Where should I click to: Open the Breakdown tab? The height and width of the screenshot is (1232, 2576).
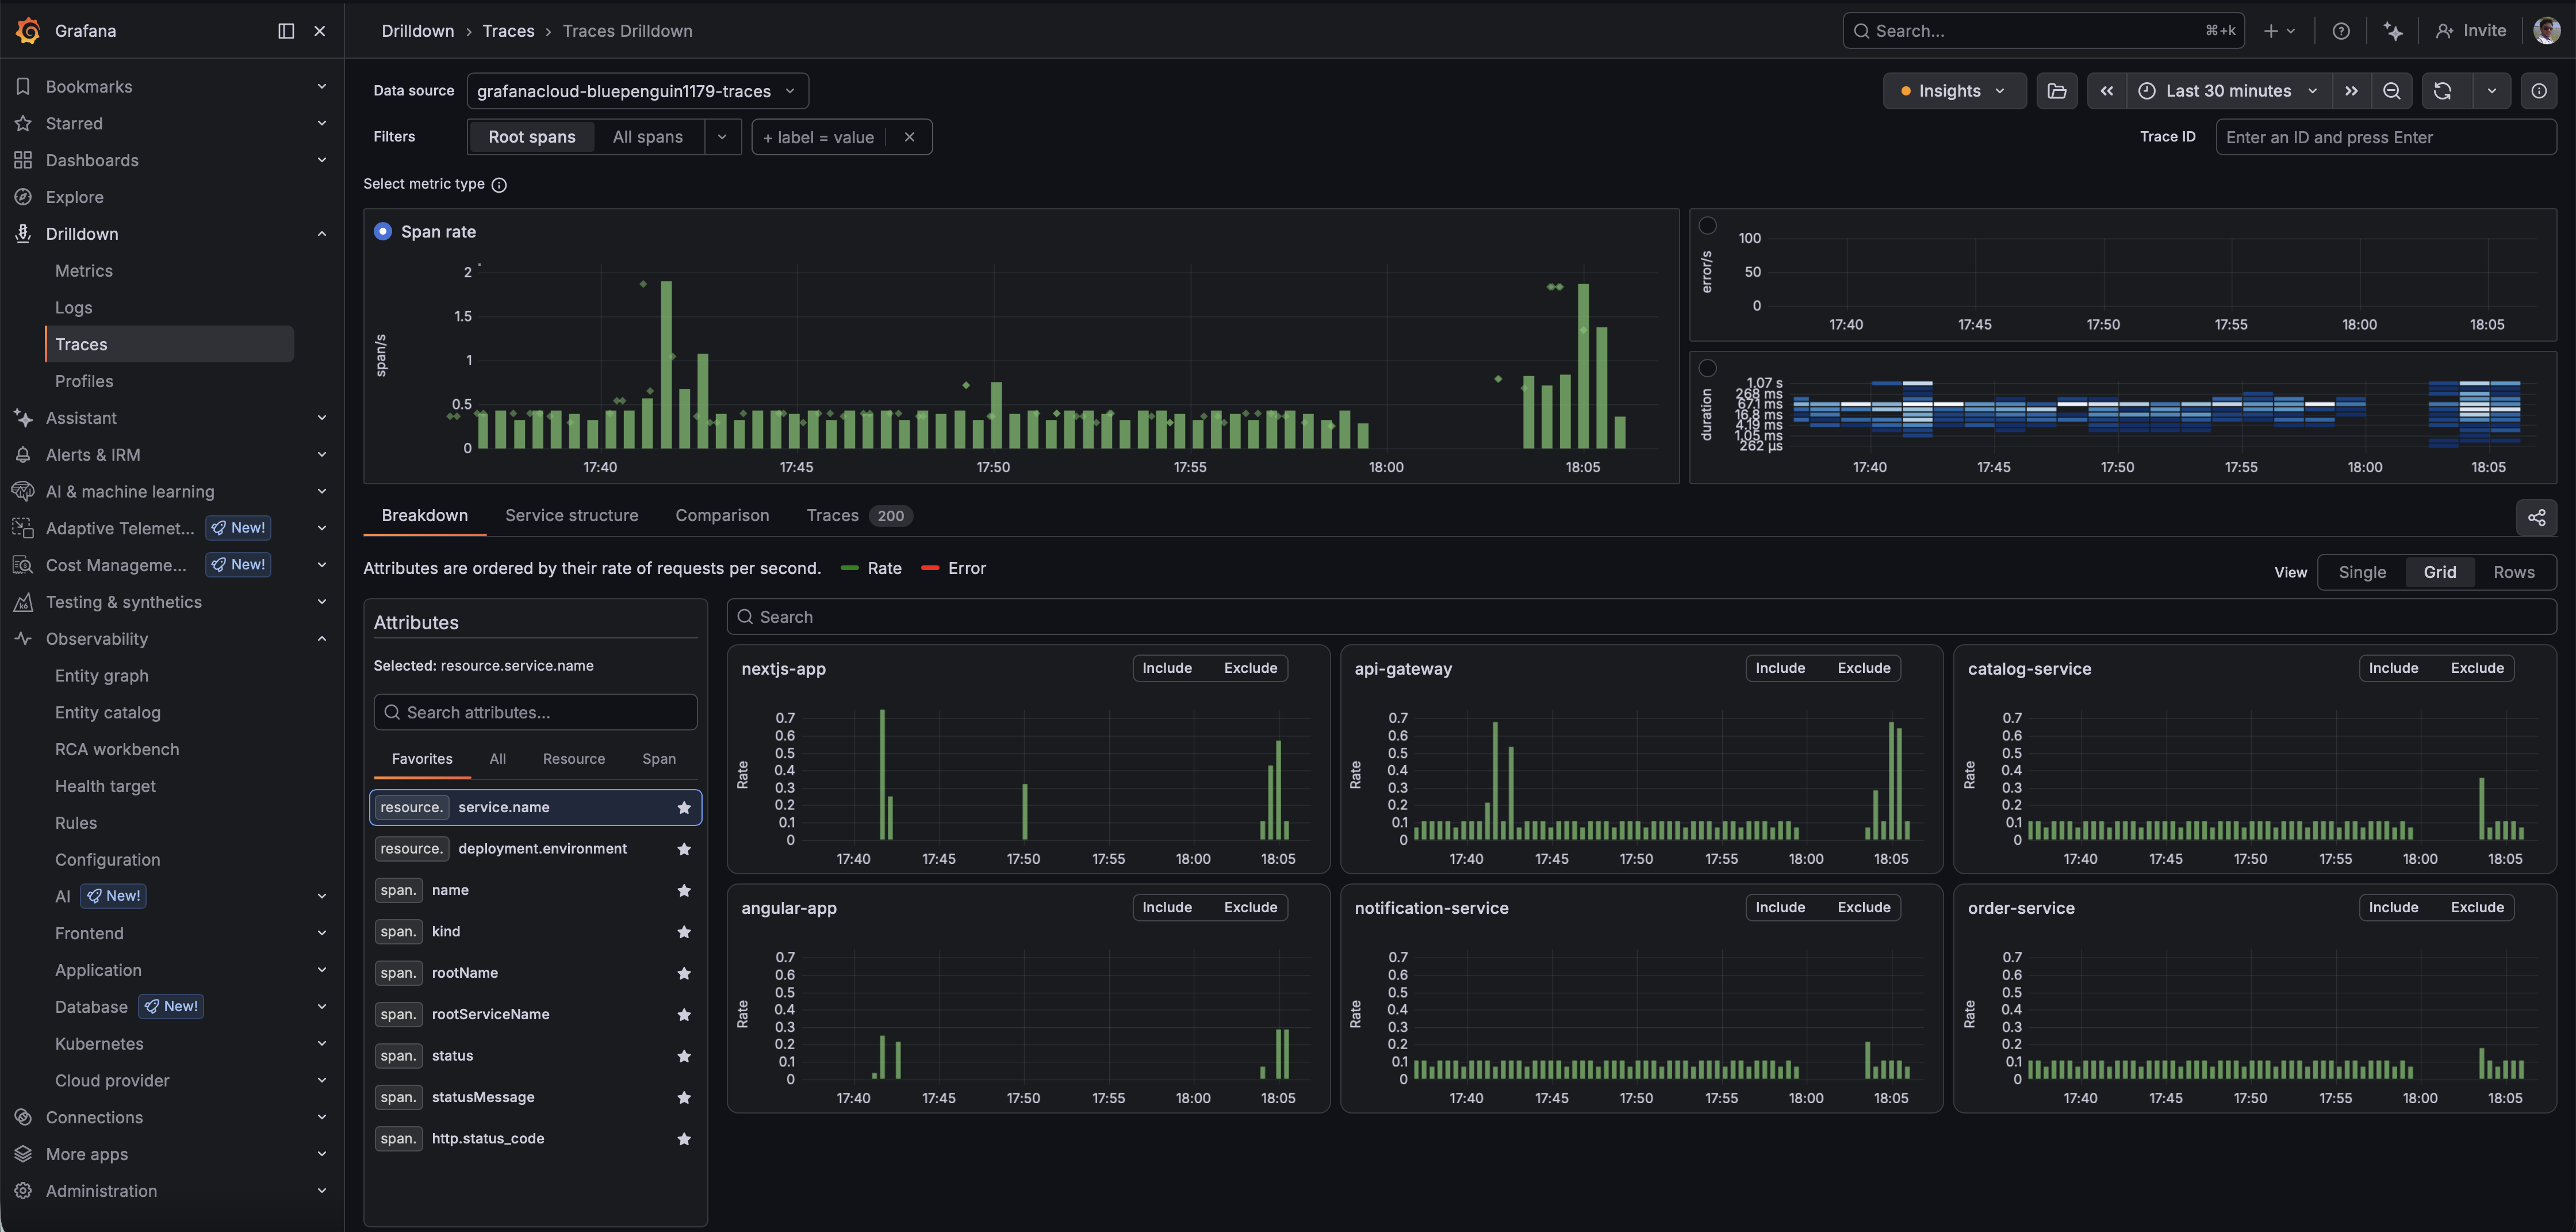click(x=424, y=516)
